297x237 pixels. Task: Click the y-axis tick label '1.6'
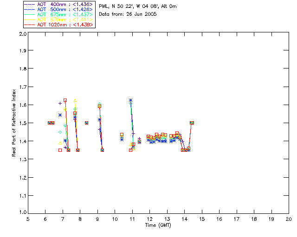pos(23,105)
